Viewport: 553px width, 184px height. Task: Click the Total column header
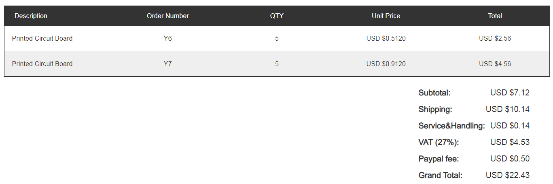tap(495, 16)
